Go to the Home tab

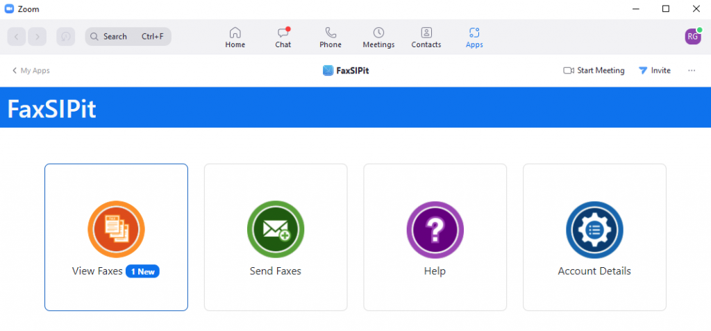click(235, 37)
